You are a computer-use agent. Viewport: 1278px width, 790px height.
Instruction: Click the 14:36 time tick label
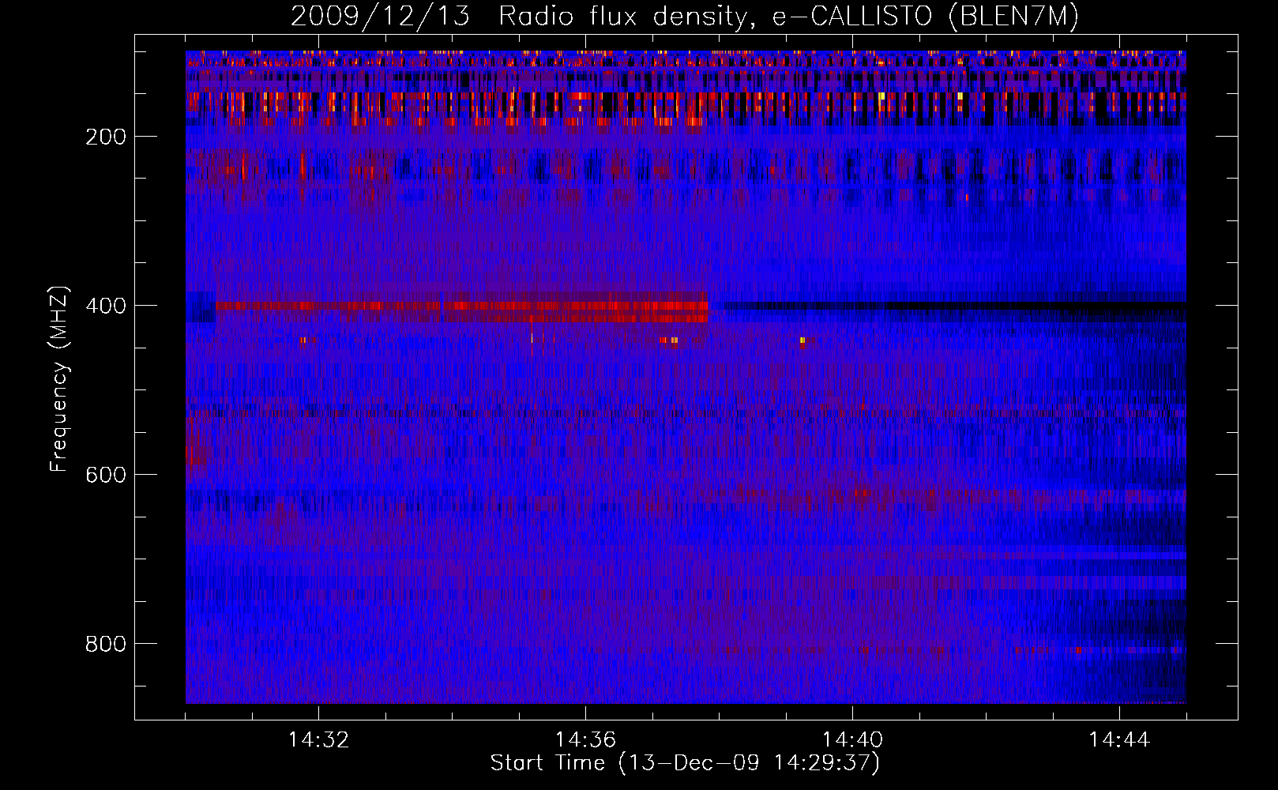[x=585, y=740]
